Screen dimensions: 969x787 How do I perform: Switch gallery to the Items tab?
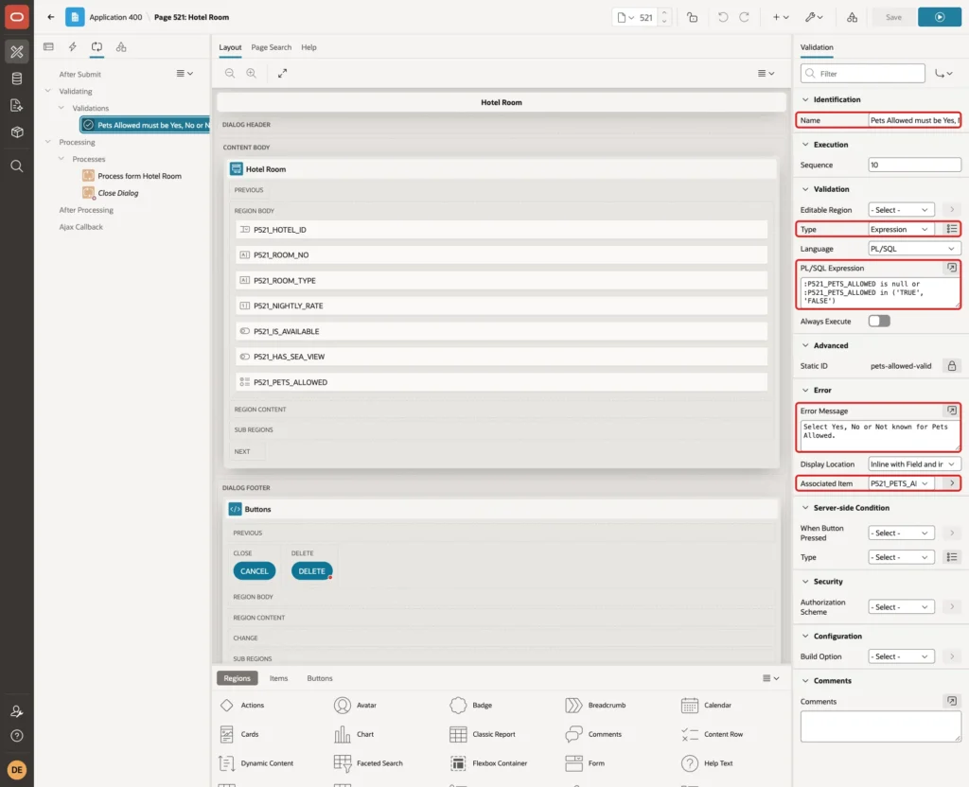(x=279, y=677)
